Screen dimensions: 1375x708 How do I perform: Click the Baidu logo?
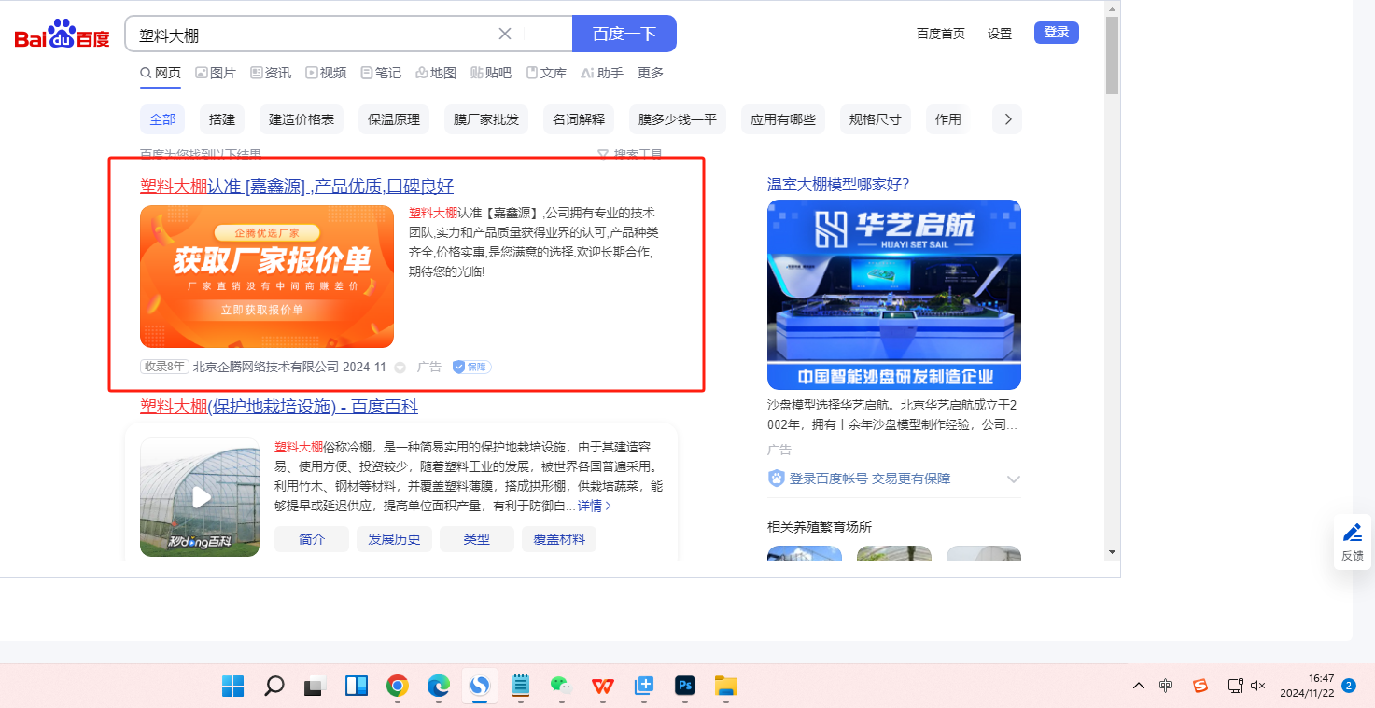point(62,35)
